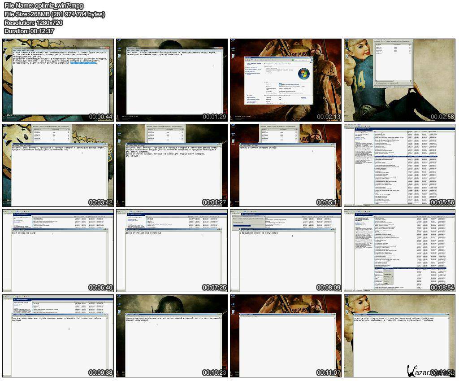Click the Recycle Bin icon in the 00:01:29 frame
Screen dimensions: 459x381
tap(120, 56)
